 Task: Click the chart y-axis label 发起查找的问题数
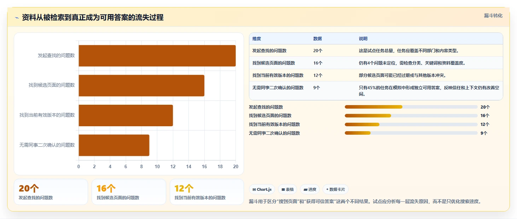tap(56, 55)
